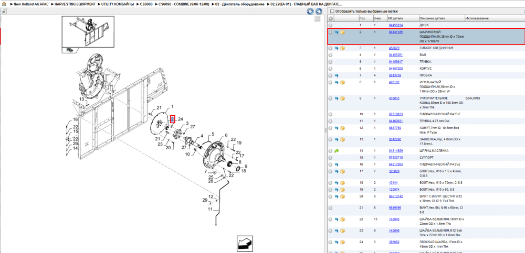Click the plus icon for part 9819596
This screenshot has height=253, width=525.
330,208
